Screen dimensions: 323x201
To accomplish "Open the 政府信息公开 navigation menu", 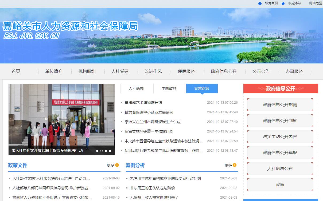I will 224,71.
